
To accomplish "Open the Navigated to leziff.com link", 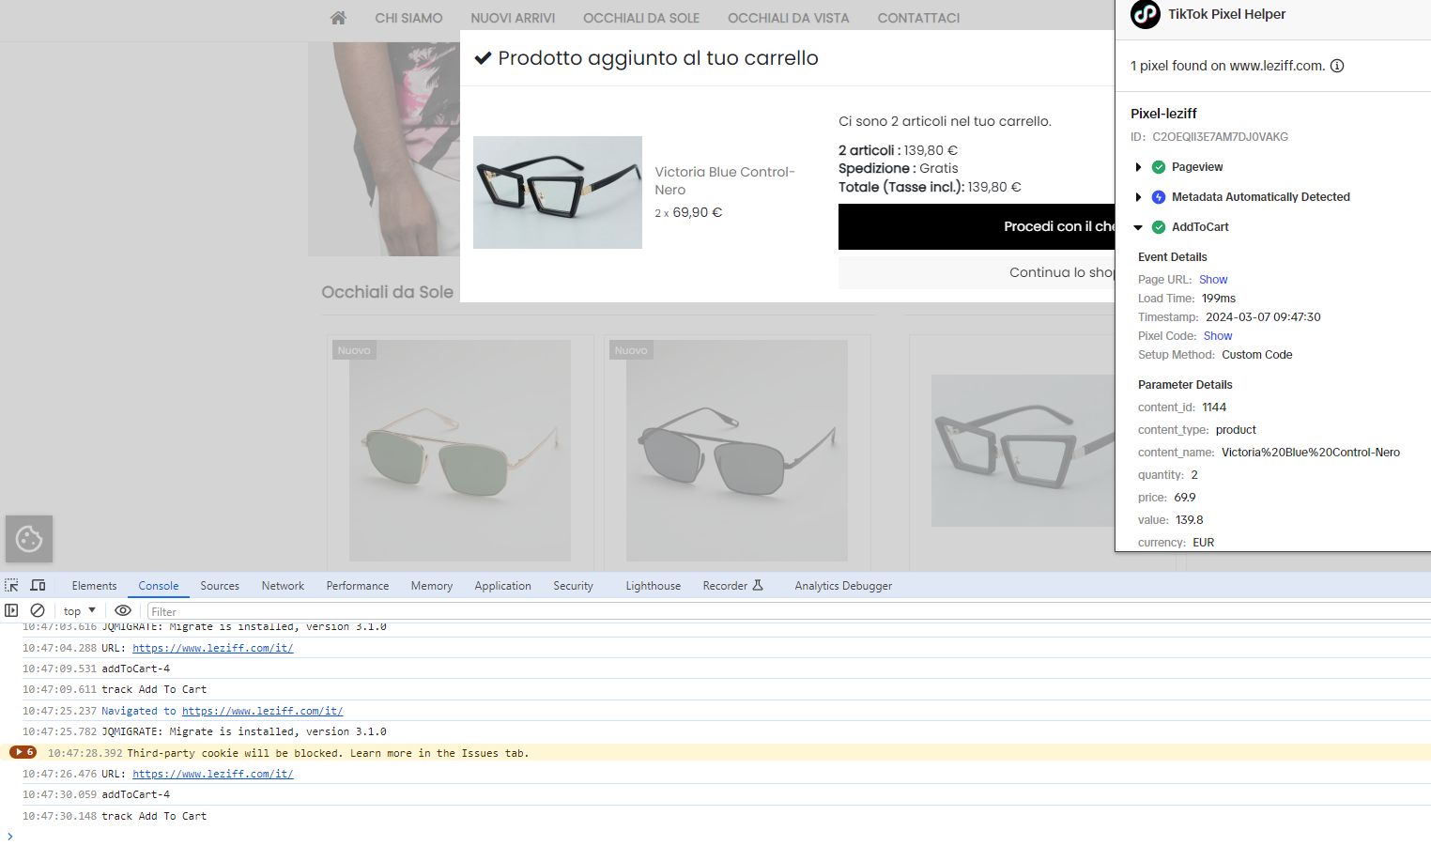I will click(x=262, y=711).
